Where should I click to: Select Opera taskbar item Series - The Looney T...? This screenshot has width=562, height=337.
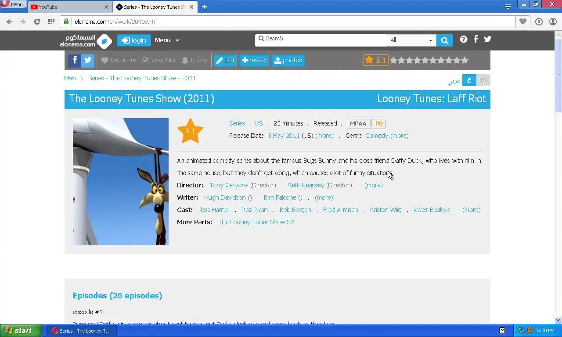[82, 330]
